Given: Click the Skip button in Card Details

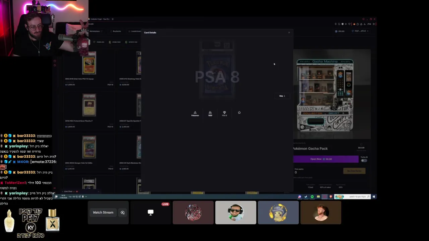Looking at the screenshot, I should point(282,96).
